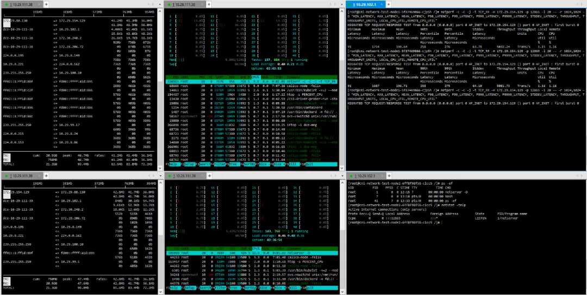Screen dimensions: 587x295
Task: Click the TOTAL row in bottom-left iftop
Action: pyautogui.click(x=78, y=287)
